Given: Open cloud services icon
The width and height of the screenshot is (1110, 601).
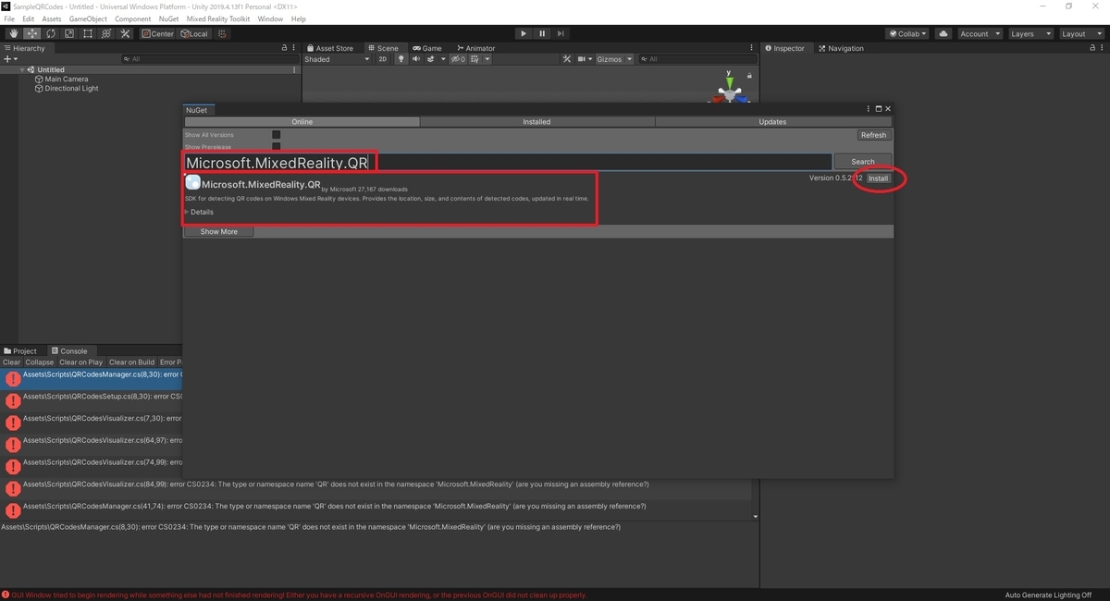Looking at the screenshot, I should click(x=943, y=33).
